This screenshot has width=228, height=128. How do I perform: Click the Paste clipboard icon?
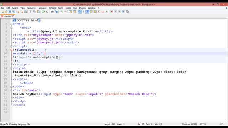[38, 12]
